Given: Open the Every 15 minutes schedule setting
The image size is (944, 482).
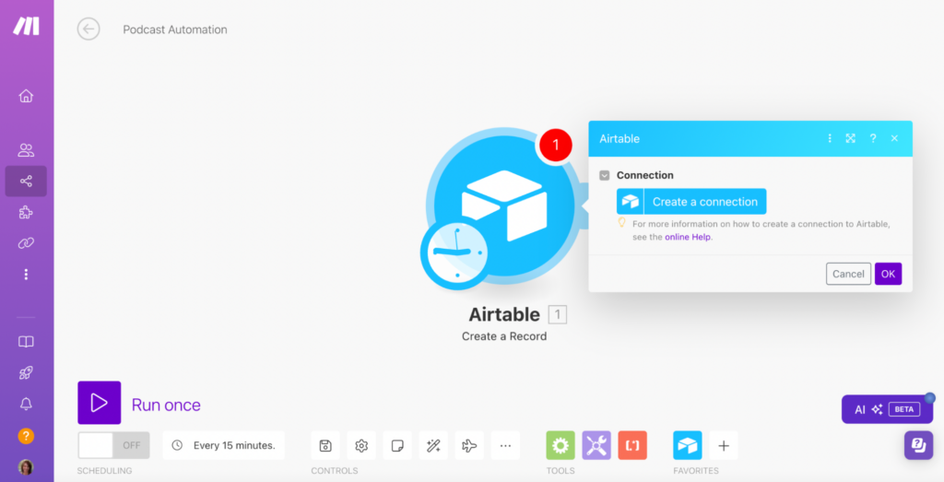Looking at the screenshot, I should pos(224,446).
